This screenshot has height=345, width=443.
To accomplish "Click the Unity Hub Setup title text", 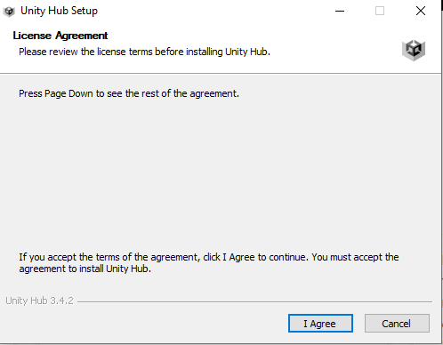I will pos(59,11).
